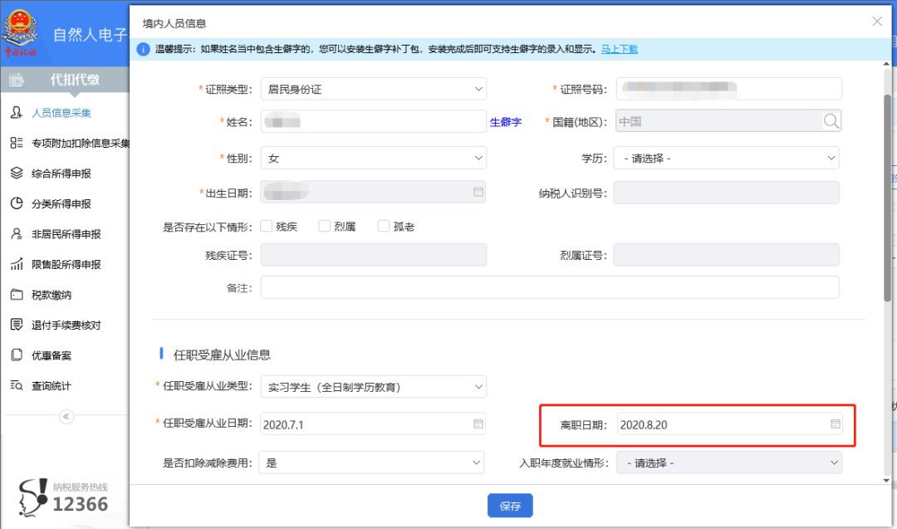Click the 马上下载 link

[x=619, y=50]
